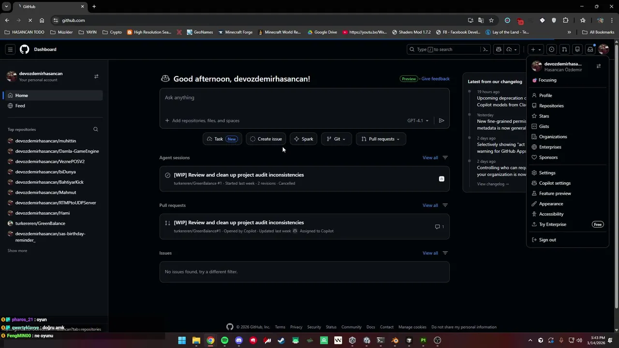Select Sign out in the user menu
Viewport: 619px width, 348px height.
coord(567,240)
